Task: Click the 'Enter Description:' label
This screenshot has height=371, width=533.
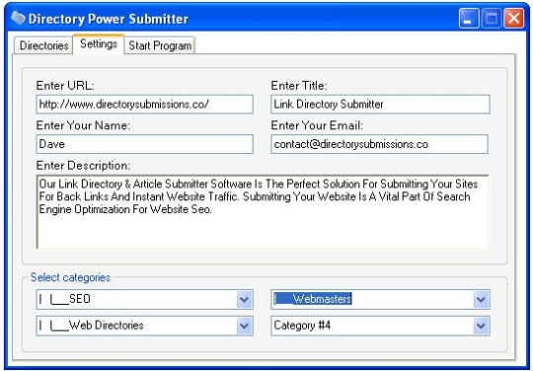Action: coord(83,166)
